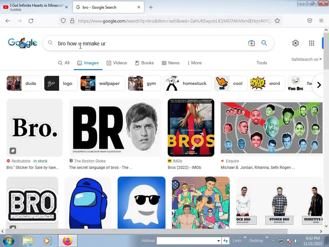Reload the page with the refresh icon
Screen dimensions: 329x247
coord(31,21)
